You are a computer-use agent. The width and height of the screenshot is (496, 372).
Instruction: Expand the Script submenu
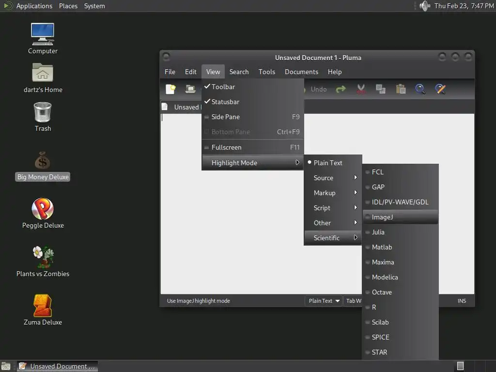coord(333,208)
